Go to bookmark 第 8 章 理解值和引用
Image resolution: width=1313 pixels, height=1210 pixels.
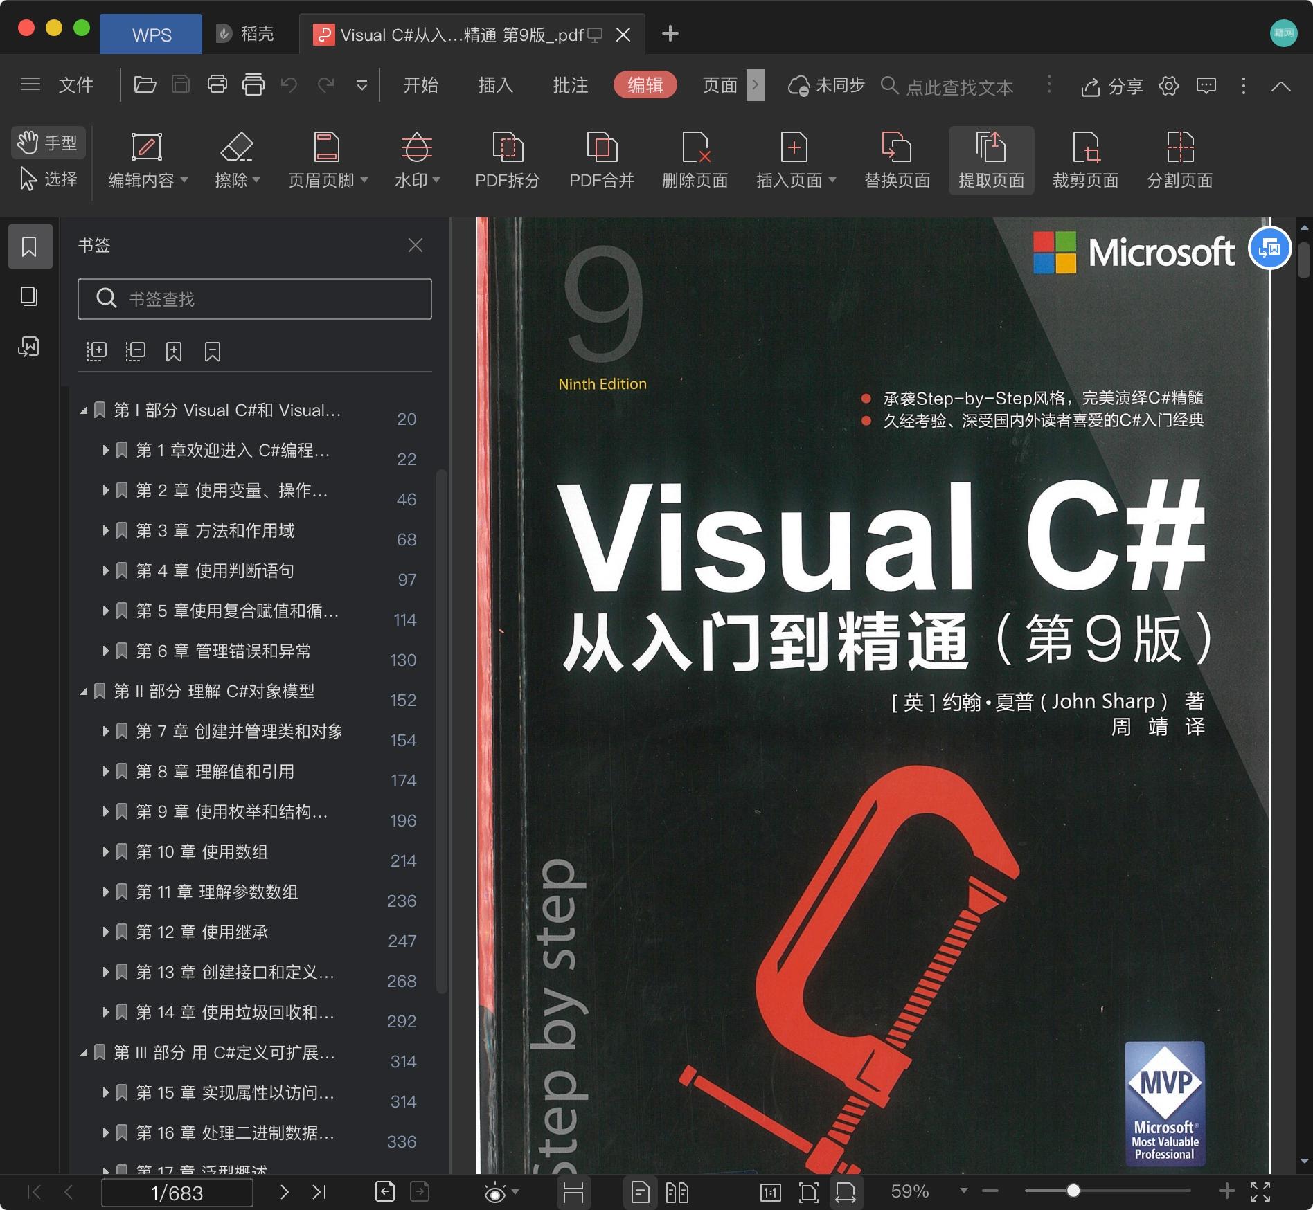point(215,772)
